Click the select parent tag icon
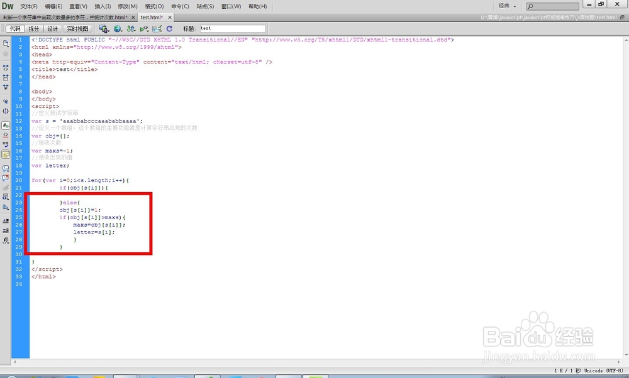Image resolution: width=629 pixels, height=378 pixels. (6, 101)
